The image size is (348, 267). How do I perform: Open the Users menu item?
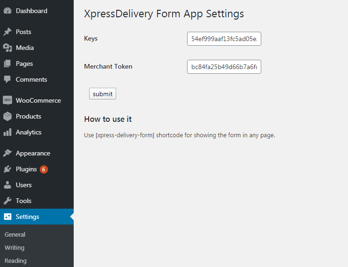[37, 185]
